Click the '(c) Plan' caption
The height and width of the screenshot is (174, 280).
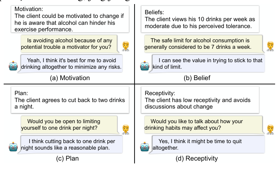click(x=67, y=159)
